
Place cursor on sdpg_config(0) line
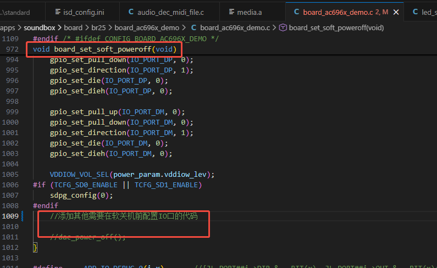[x=81, y=196]
